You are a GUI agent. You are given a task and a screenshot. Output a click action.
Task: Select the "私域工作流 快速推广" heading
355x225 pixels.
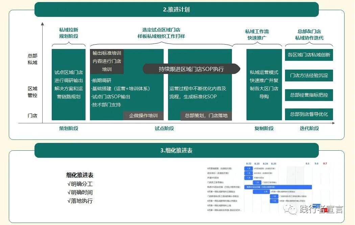coord(257,34)
